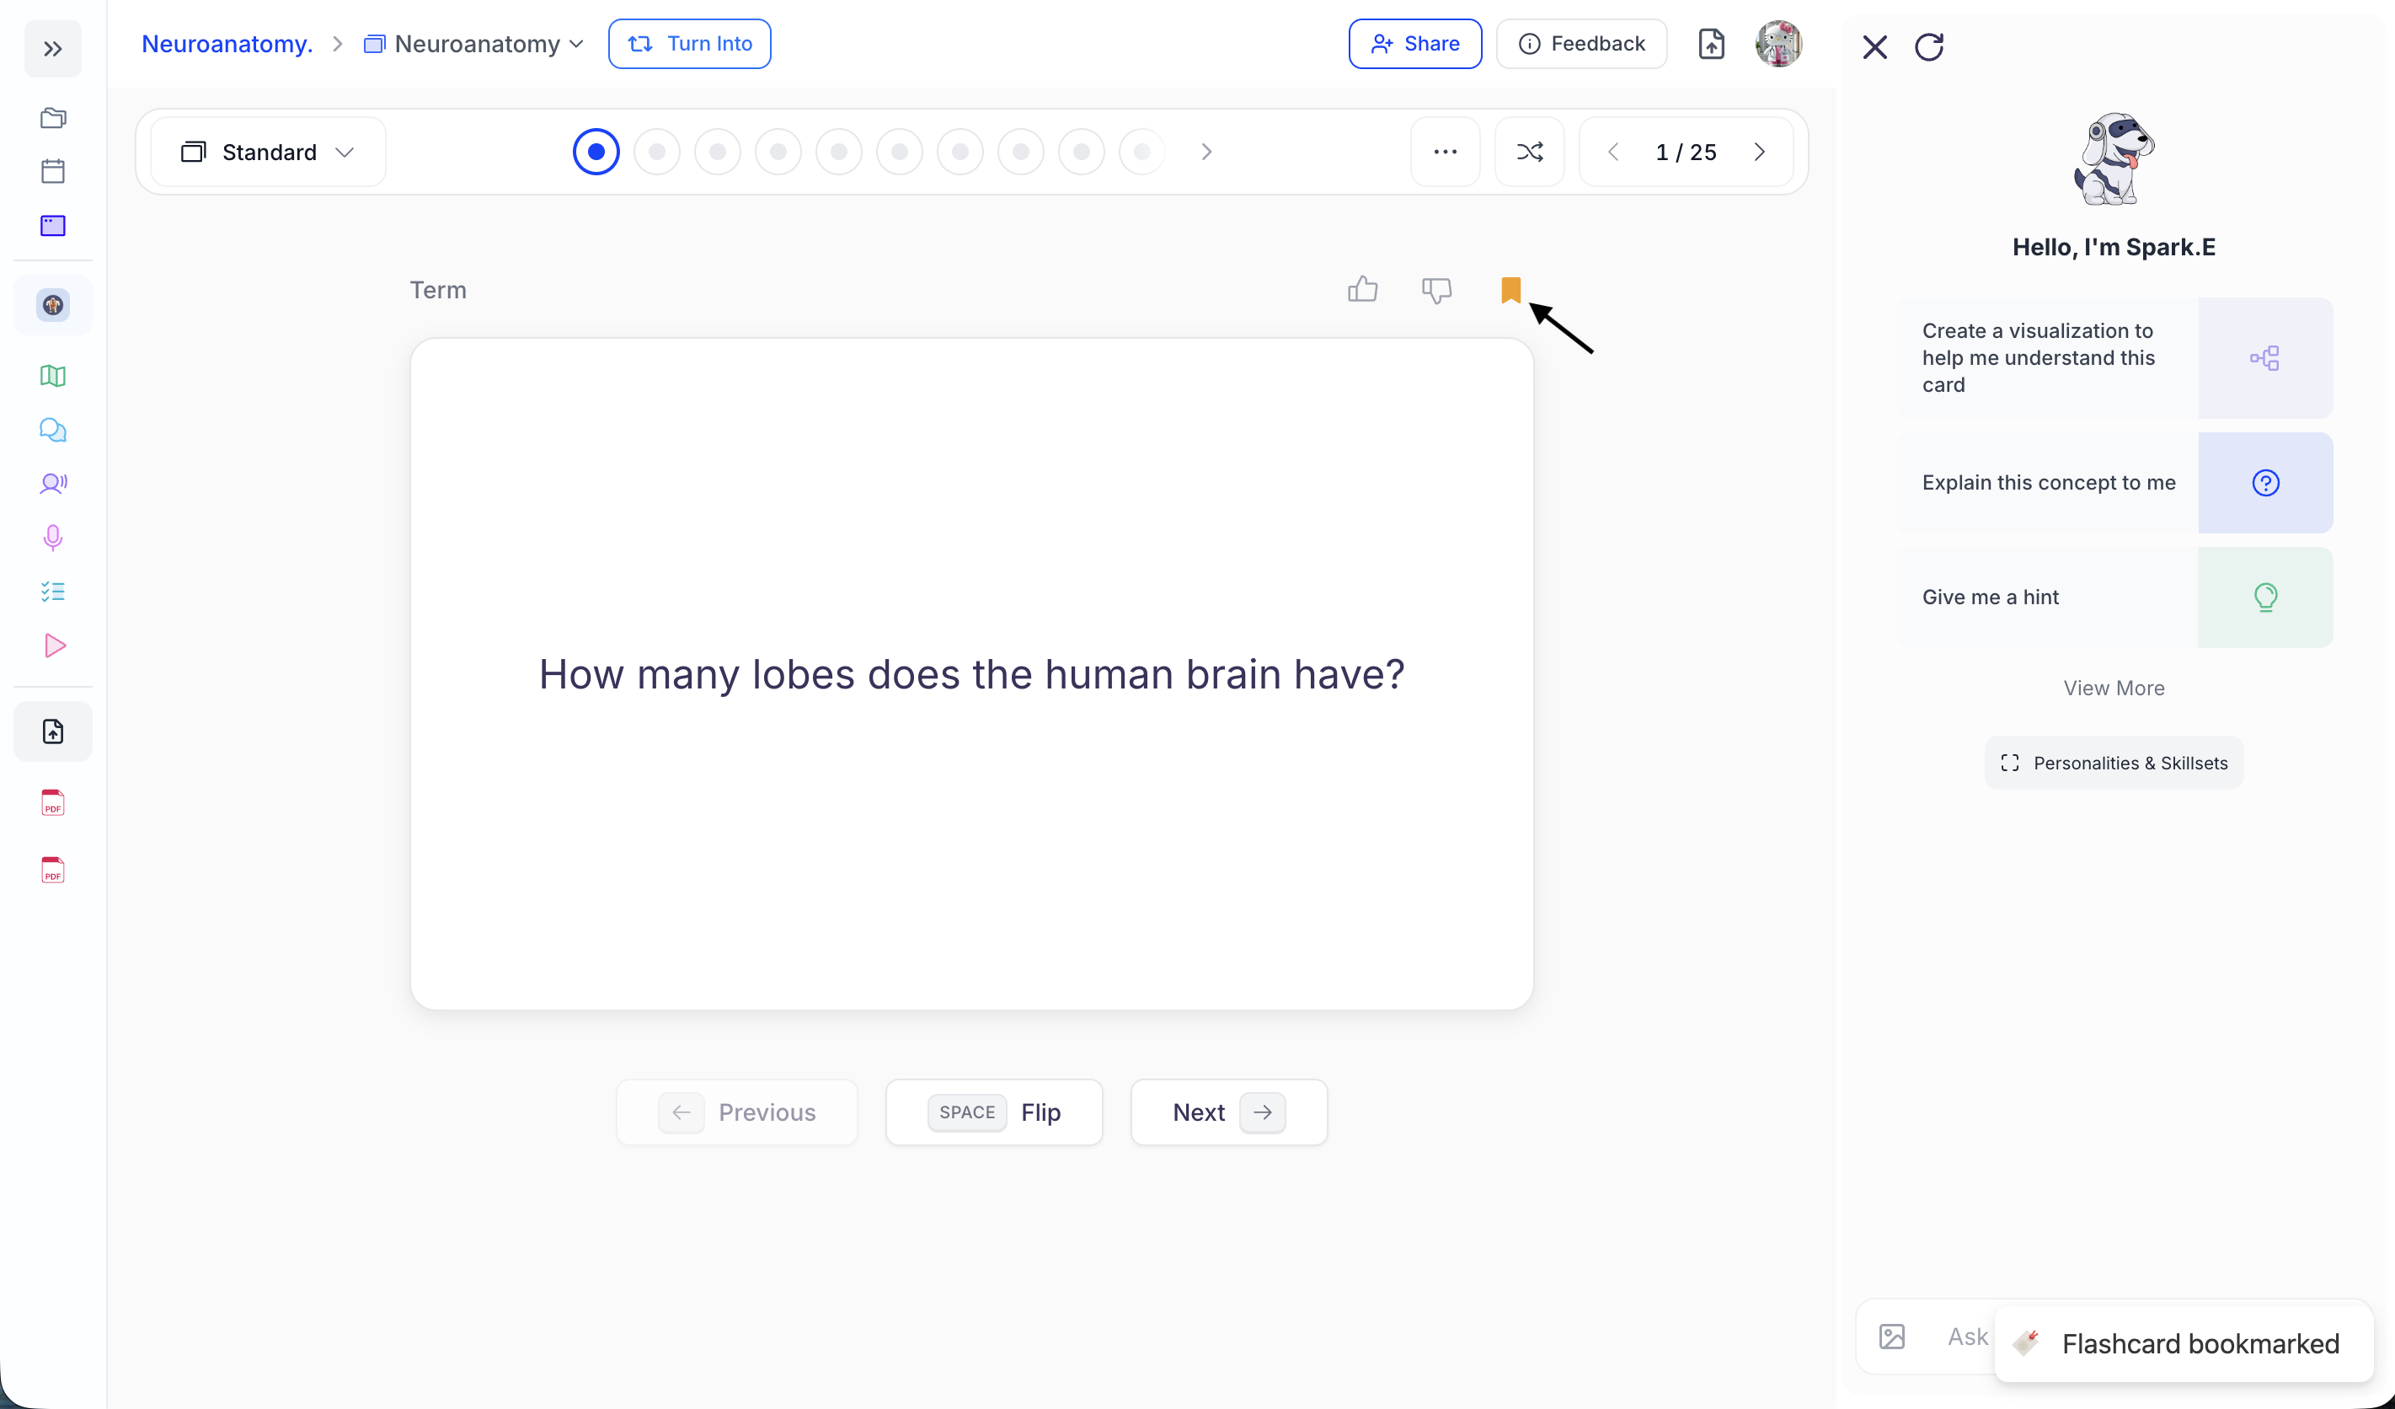The image size is (2395, 1409).
Task: Open the three-dots more options menu
Action: [x=1445, y=153]
